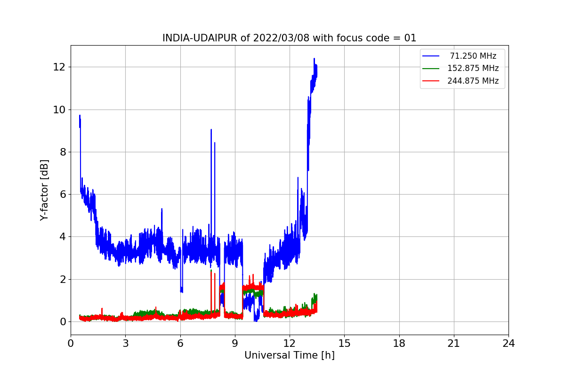The image size is (565, 376).
Task: Click the green legend line swatch
Action: (x=431, y=68)
